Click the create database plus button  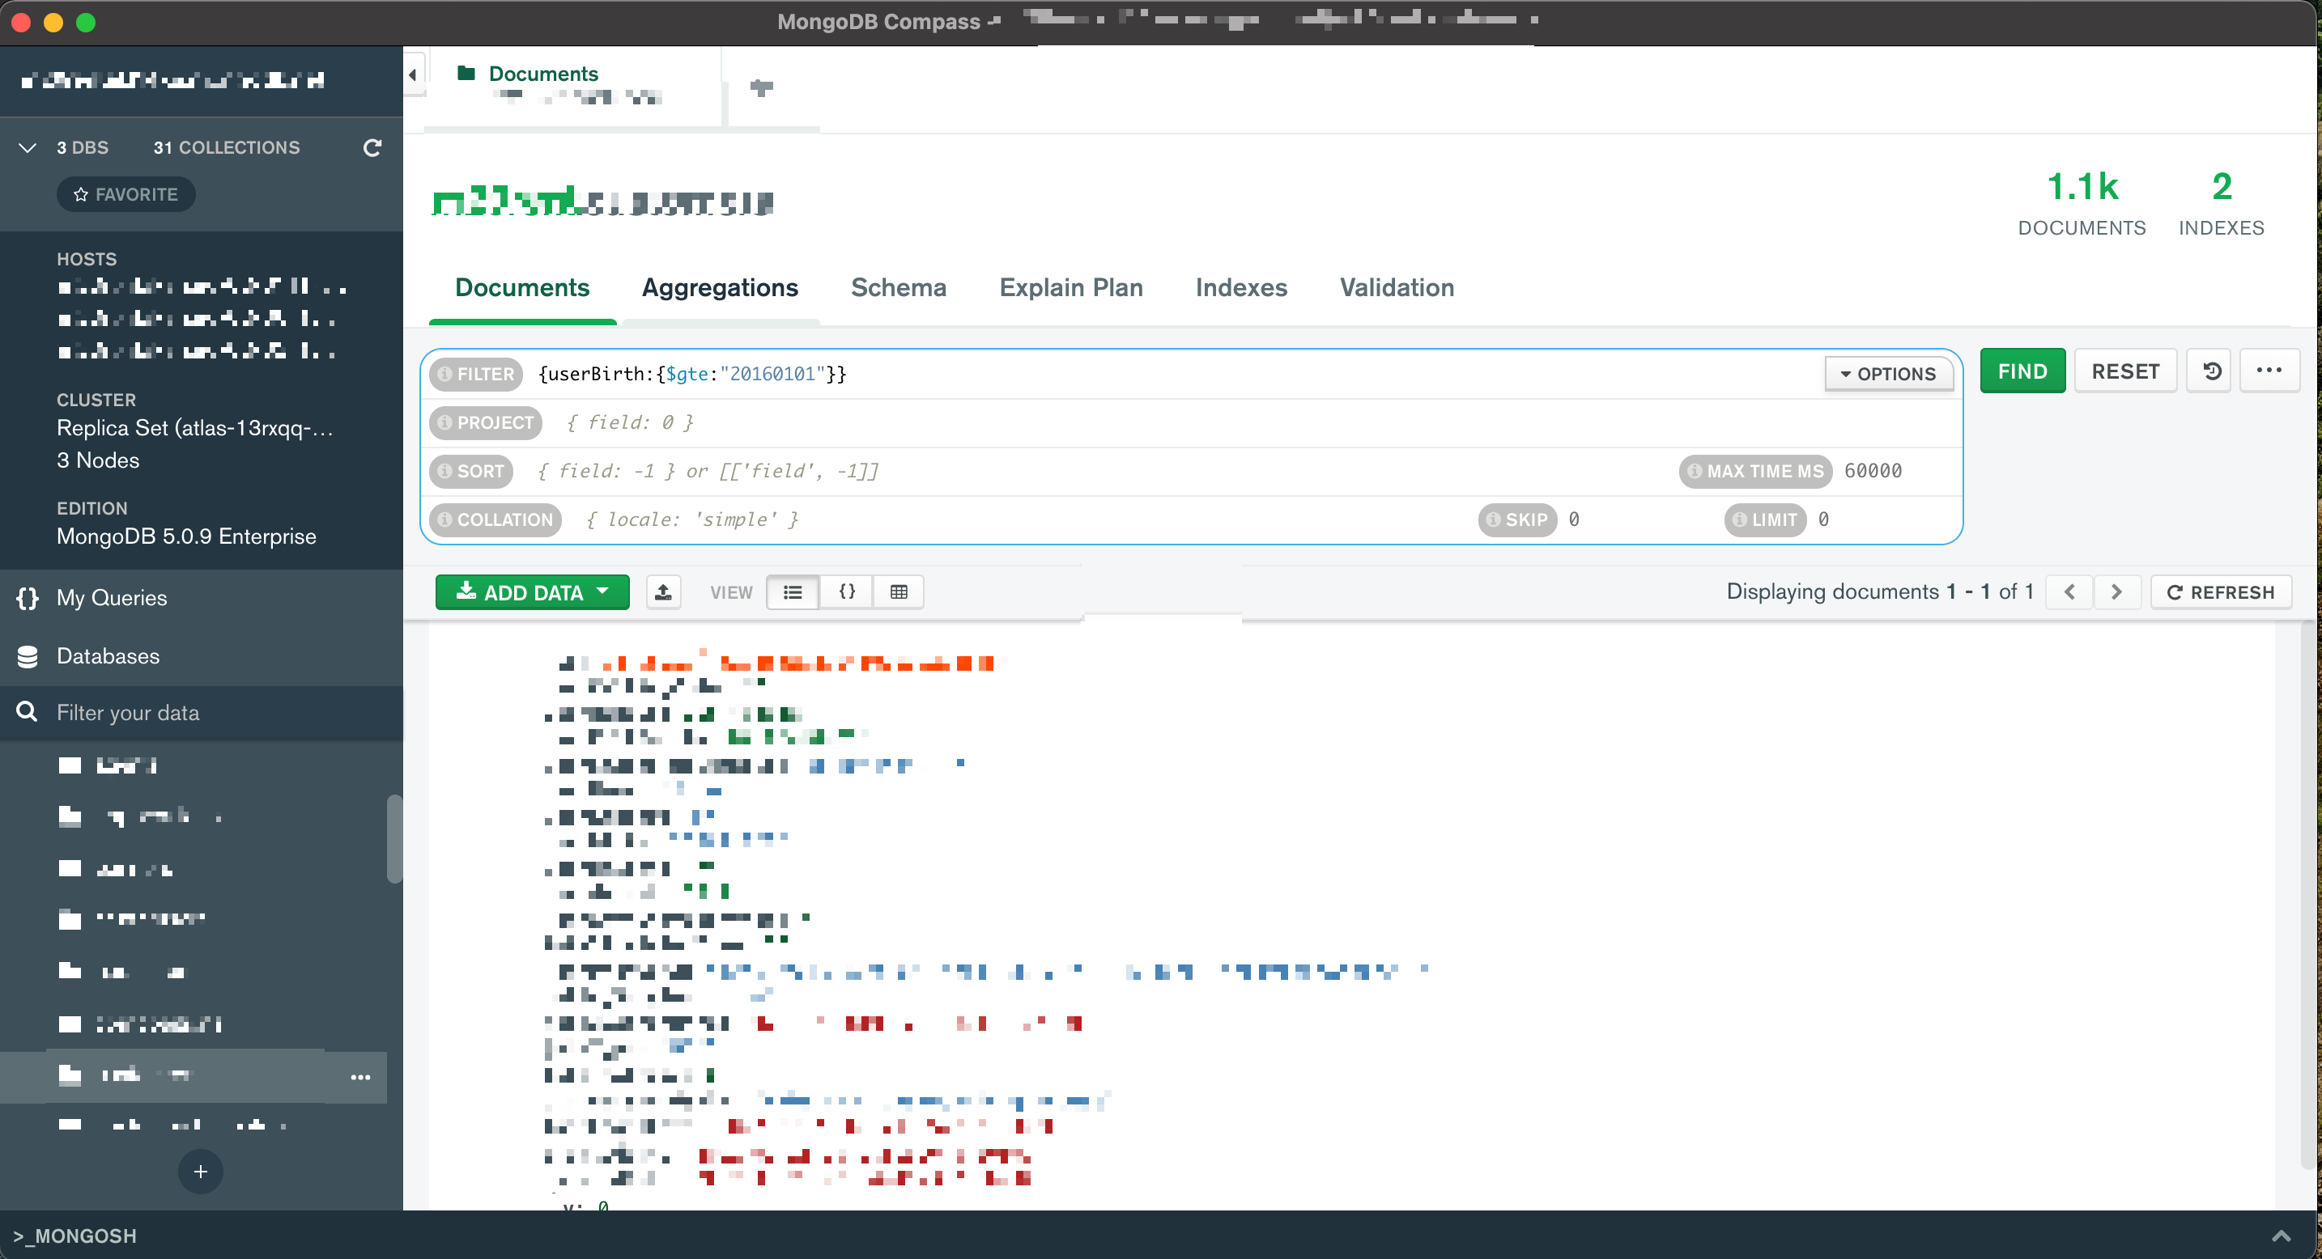click(200, 1172)
